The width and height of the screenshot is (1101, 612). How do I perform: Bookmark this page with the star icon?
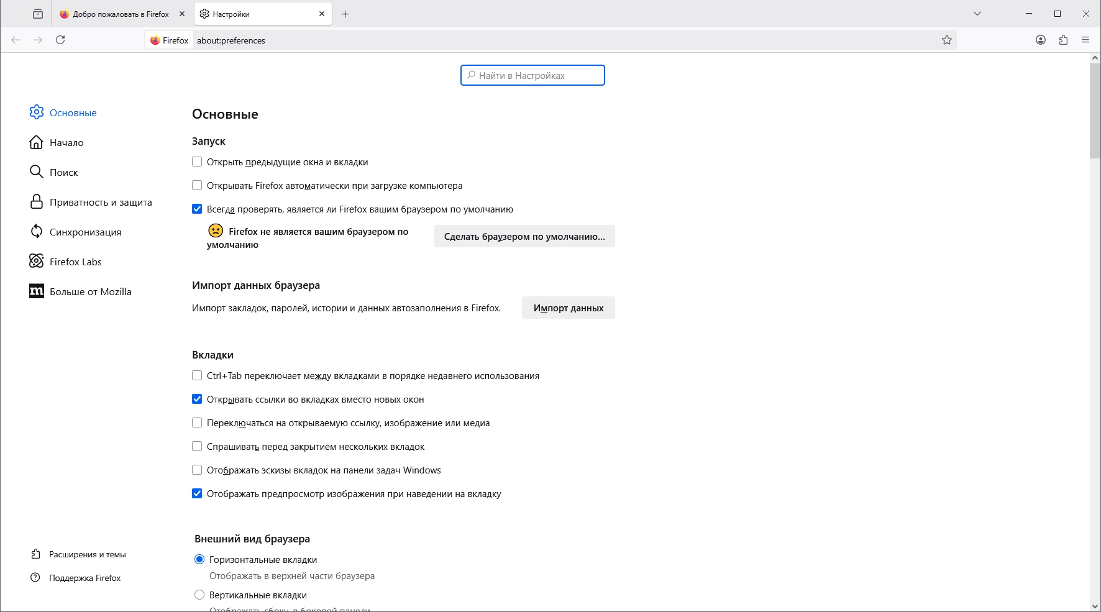(947, 40)
